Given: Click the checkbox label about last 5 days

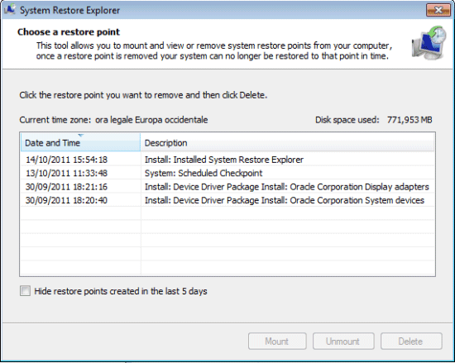Looking at the screenshot, I should tap(121, 291).
